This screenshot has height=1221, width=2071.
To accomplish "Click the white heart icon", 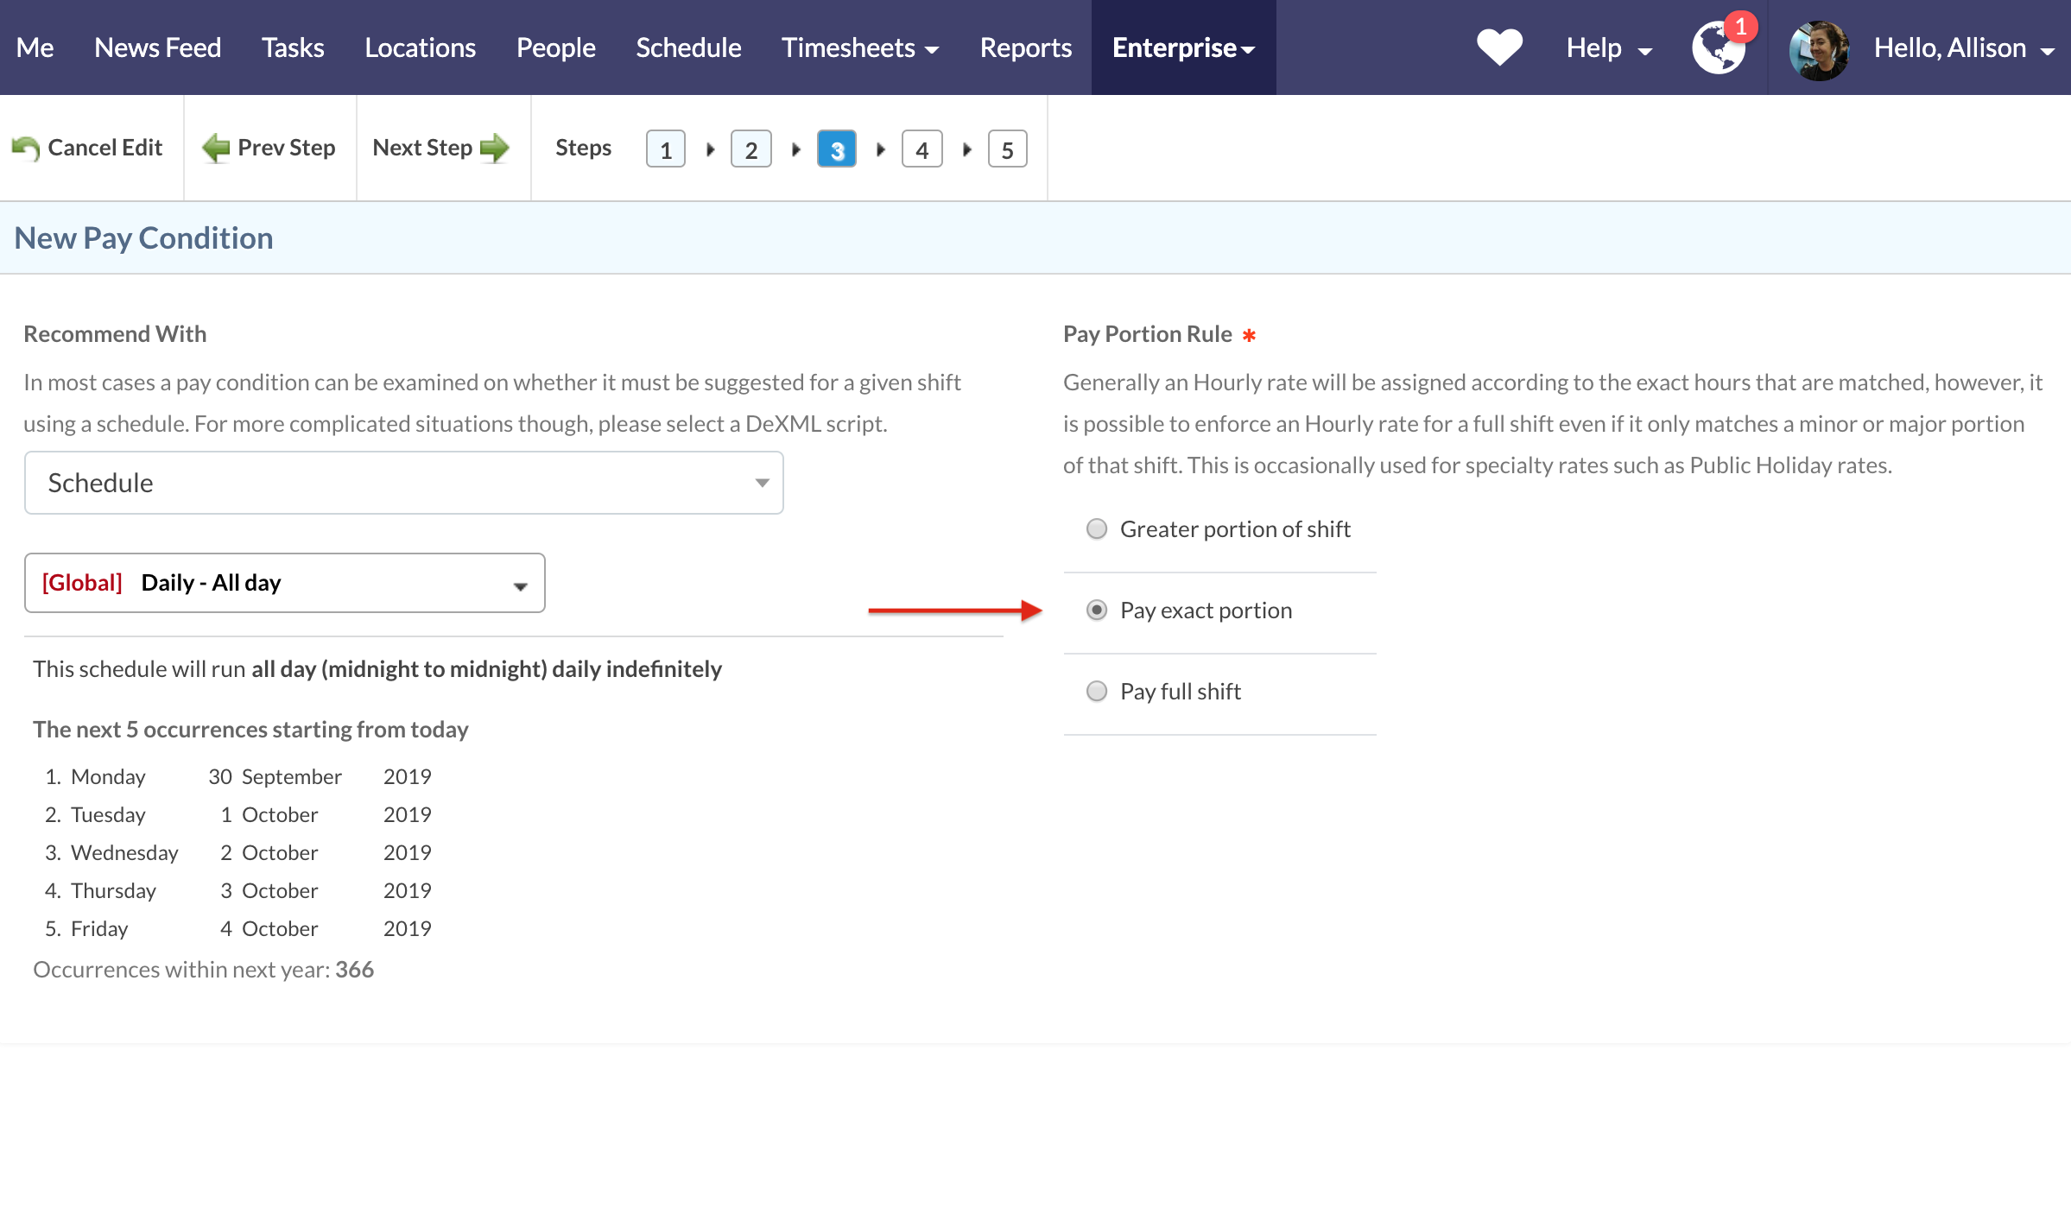I will (x=1499, y=47).
